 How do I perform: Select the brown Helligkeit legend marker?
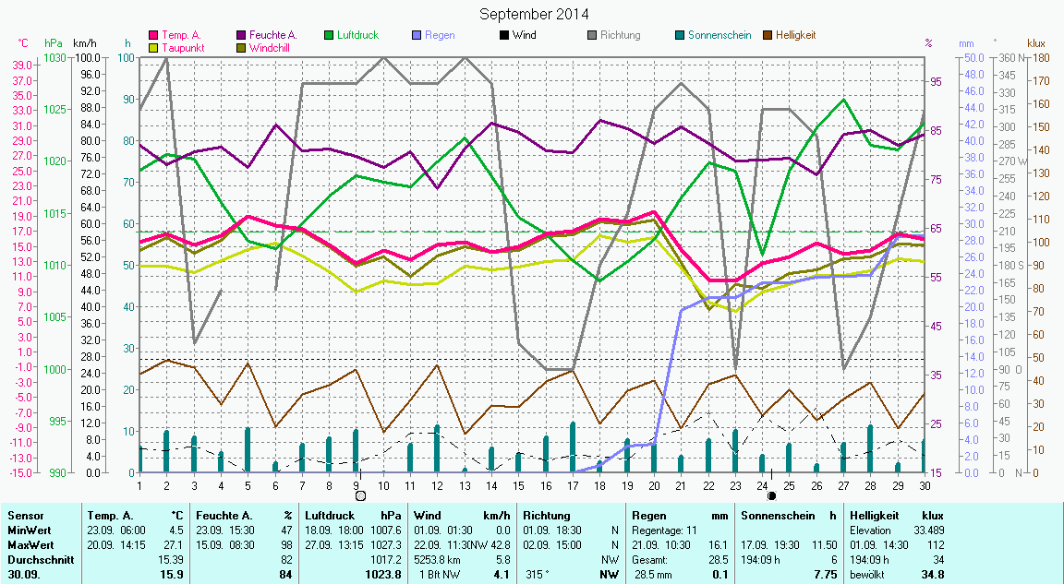coord(768,35)
